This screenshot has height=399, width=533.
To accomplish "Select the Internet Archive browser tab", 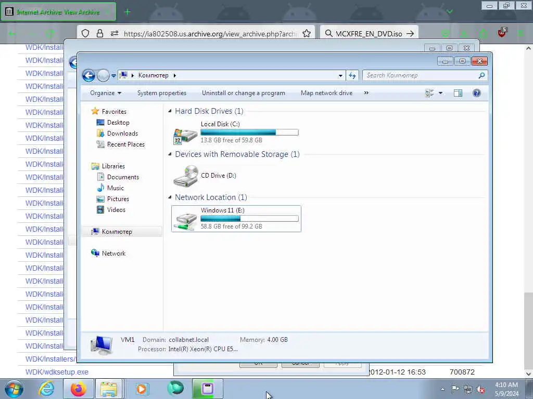I will pos(58,12).
